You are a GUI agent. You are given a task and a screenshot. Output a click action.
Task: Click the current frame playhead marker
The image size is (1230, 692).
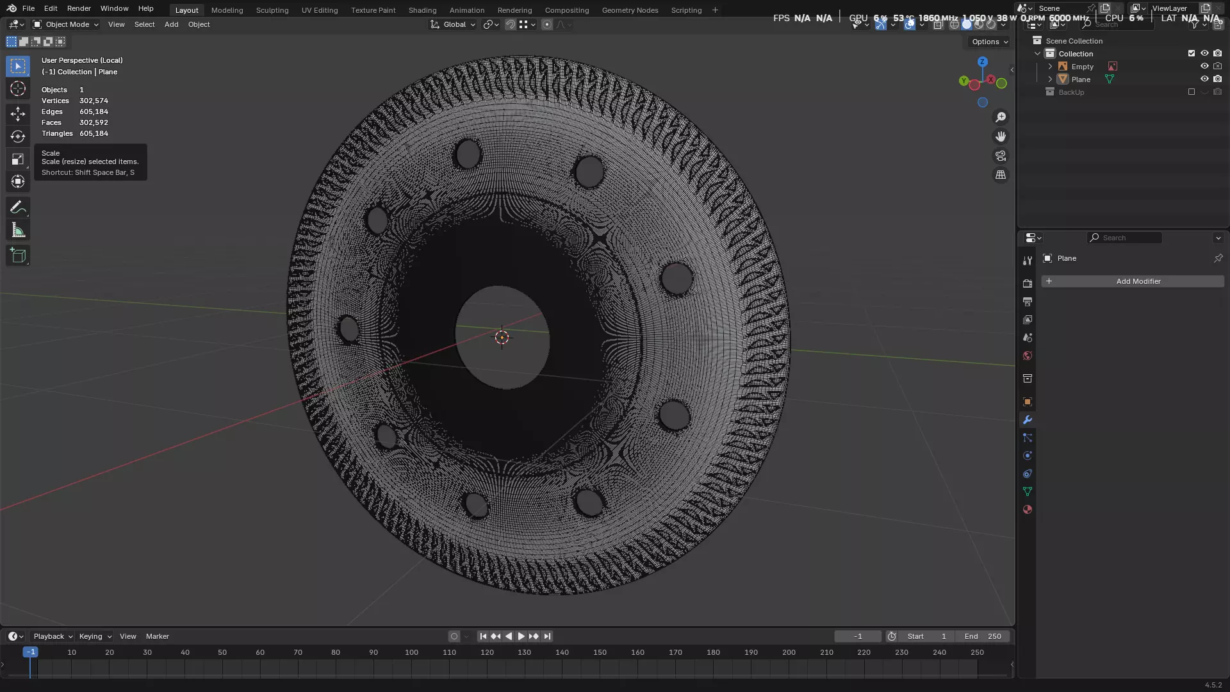point(30,652)
